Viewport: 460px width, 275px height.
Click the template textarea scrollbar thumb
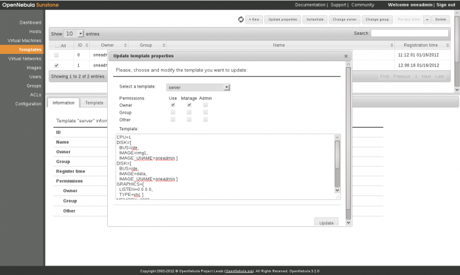(337, 155)
